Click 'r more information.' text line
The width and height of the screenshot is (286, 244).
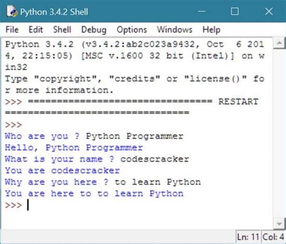point(59,90)
